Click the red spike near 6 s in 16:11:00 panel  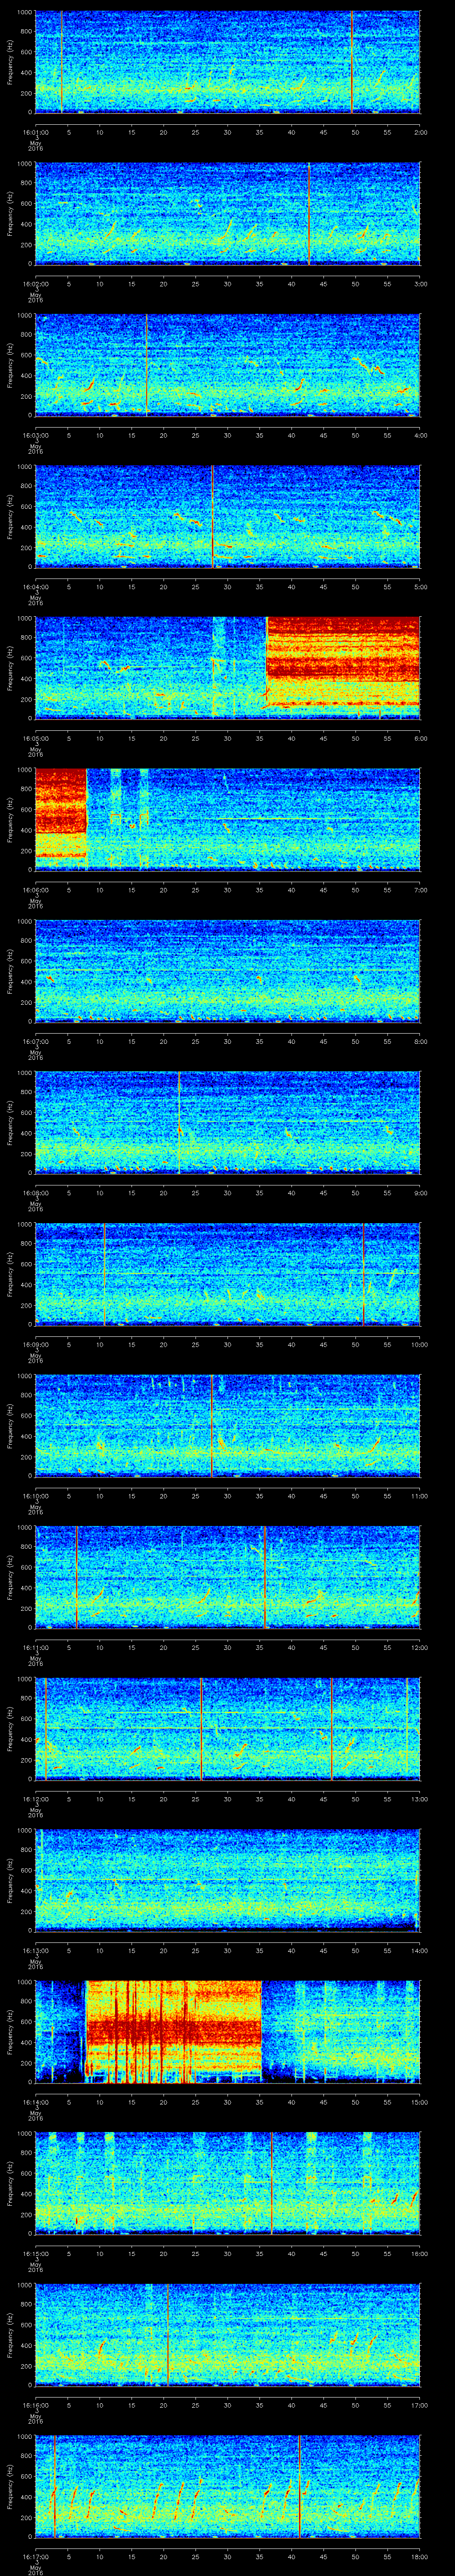pos(76,1576)
